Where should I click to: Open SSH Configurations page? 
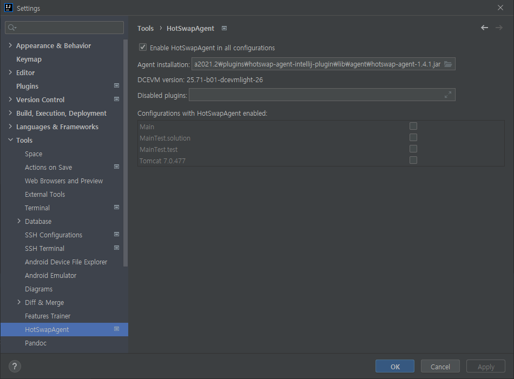tap(54, 235)
